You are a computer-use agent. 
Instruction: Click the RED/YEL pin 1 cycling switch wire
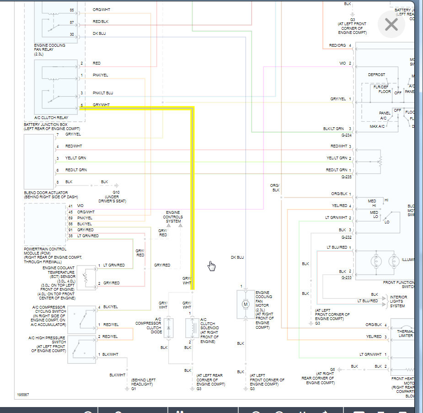[x=108, y=325]
